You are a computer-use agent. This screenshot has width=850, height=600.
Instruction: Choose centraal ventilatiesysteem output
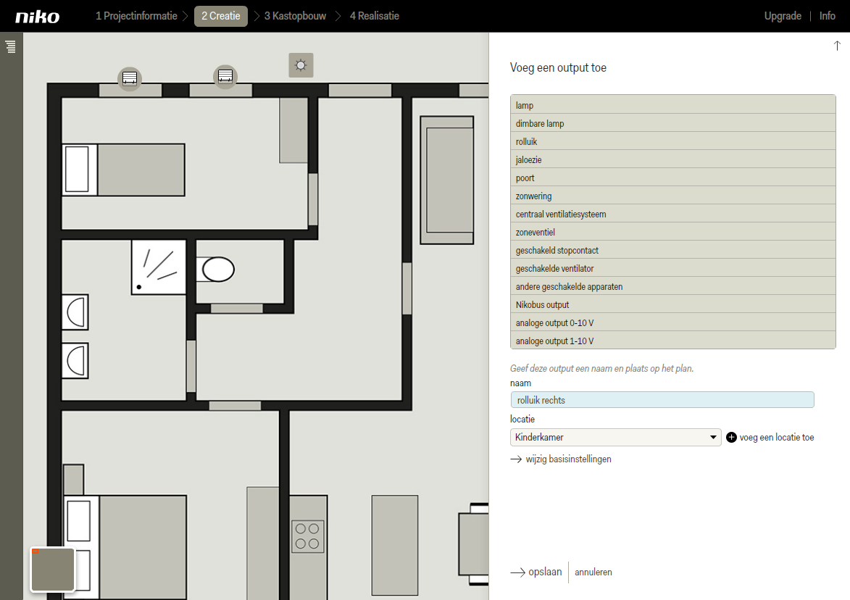[672, 214]
